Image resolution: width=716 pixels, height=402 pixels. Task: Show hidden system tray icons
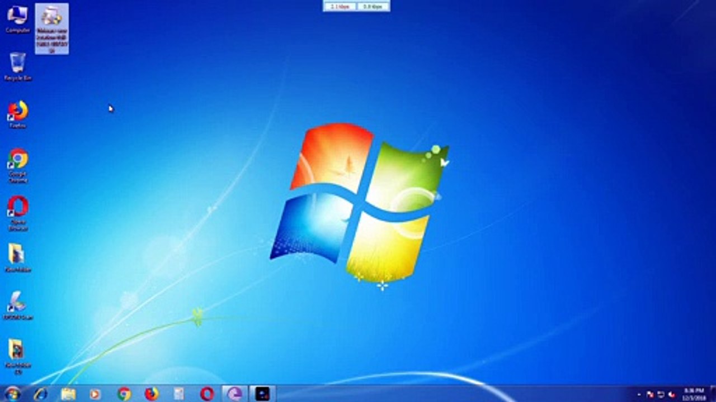pyautogui.click(x=639, y=394)
